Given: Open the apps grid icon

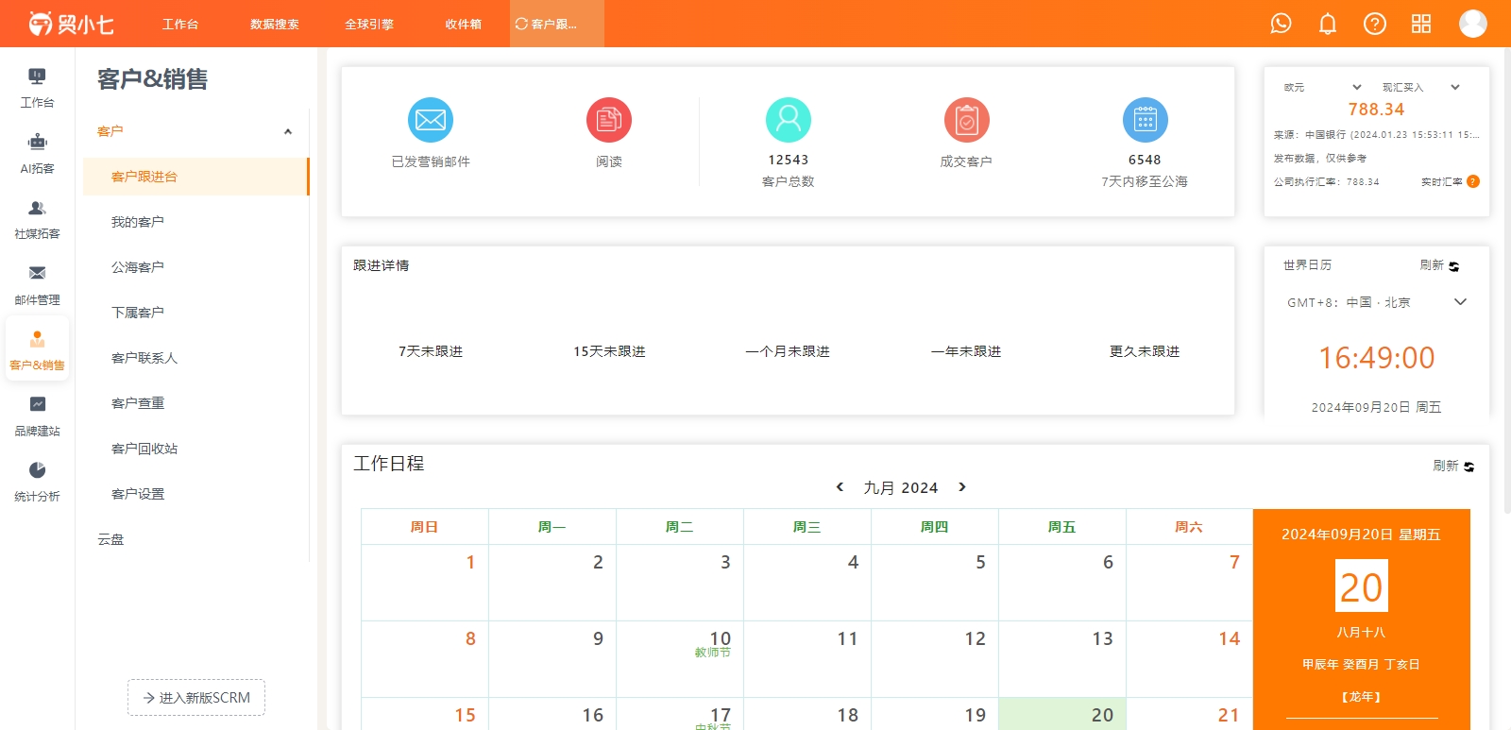Looking at the screenshot, I should [1421, 24].
